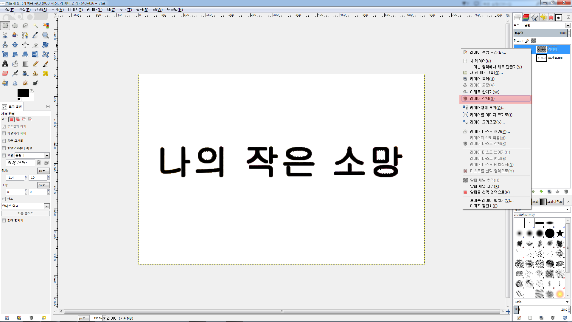Choose 아래로 합치기(W) from context menu

click(496, 92)
